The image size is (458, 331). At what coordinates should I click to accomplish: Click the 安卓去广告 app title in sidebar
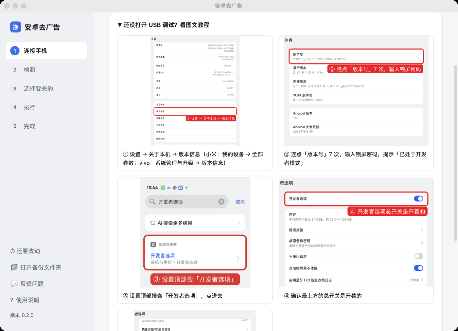(x=42, y=27)
